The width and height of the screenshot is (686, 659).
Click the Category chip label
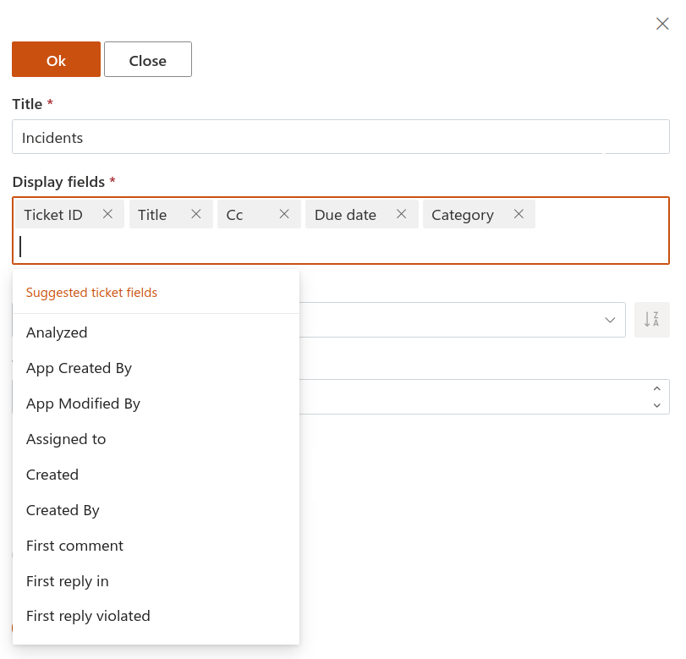pos(463,215)
